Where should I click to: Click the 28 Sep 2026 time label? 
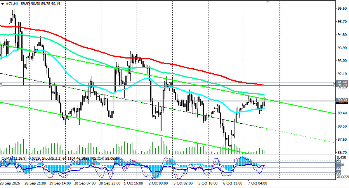[x=10, y=183]
